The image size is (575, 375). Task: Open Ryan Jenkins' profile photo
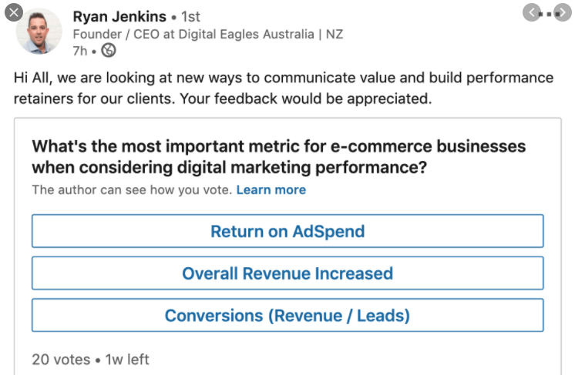(x=39, y=32)
